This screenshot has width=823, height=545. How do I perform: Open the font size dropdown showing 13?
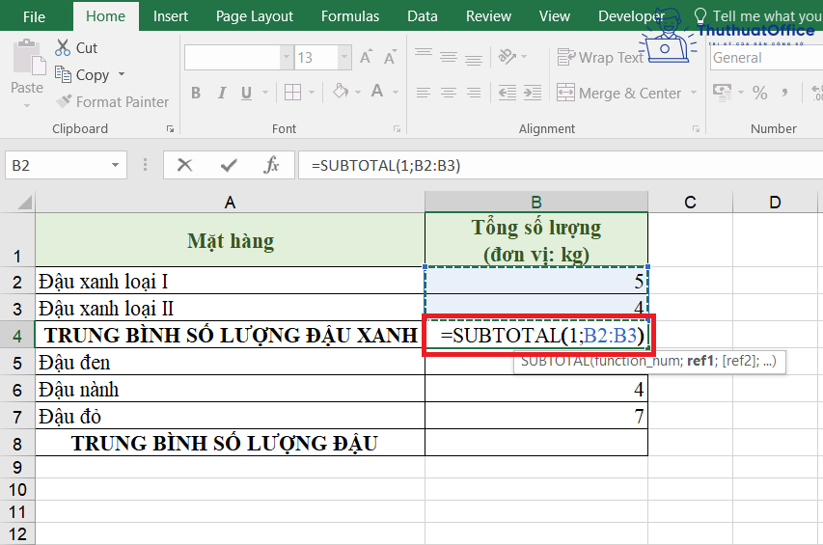tap(343, 57)
